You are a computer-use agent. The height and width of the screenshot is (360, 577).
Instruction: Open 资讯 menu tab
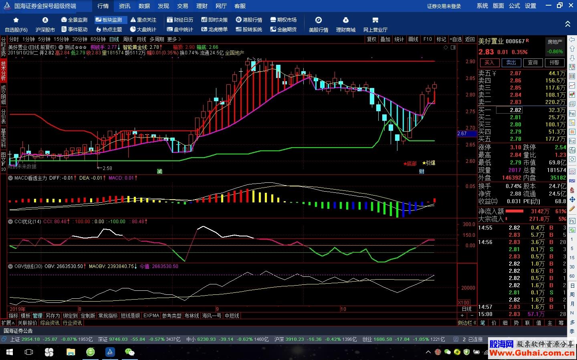pos(125,6)
